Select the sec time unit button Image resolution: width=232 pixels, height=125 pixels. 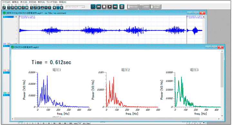click(x=80, y=123)
